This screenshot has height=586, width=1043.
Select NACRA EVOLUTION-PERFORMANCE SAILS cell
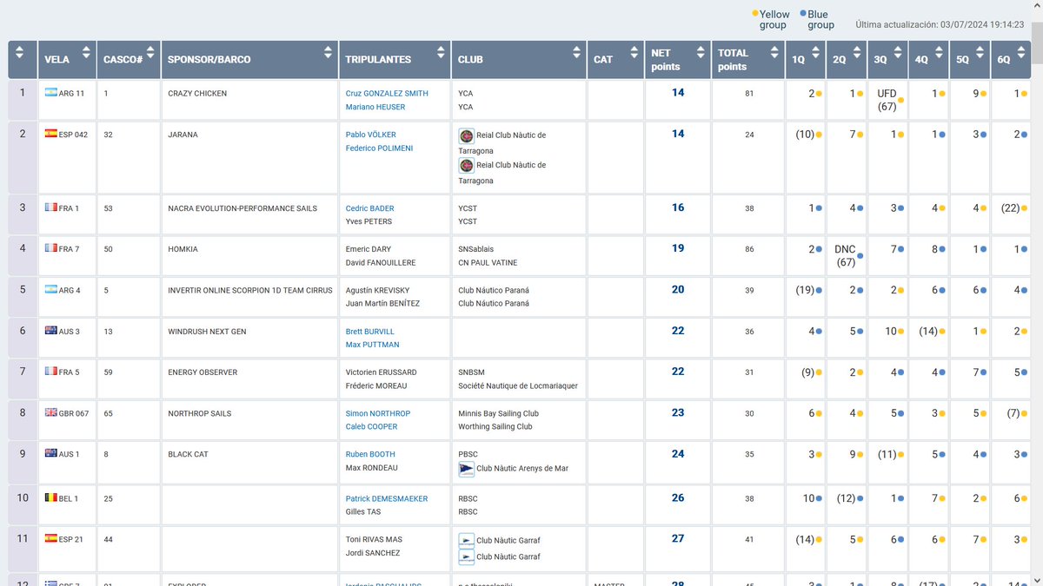coord(242,208)
